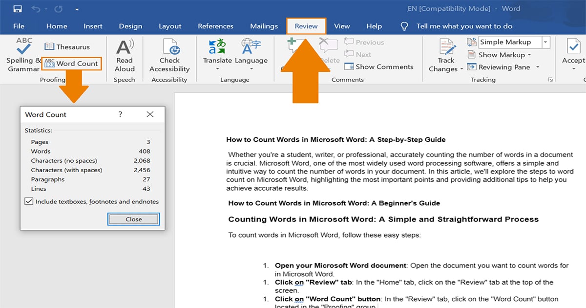Screen dimensions: 586x308
Task: Open the File menu
Action: (19, 26)
